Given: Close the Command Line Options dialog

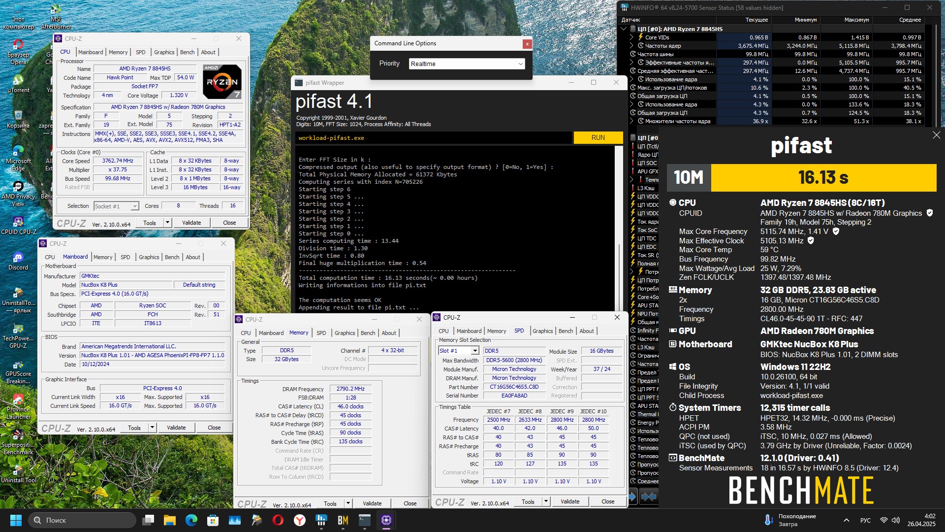Looking at the screenshot, I should coord(527,44).
